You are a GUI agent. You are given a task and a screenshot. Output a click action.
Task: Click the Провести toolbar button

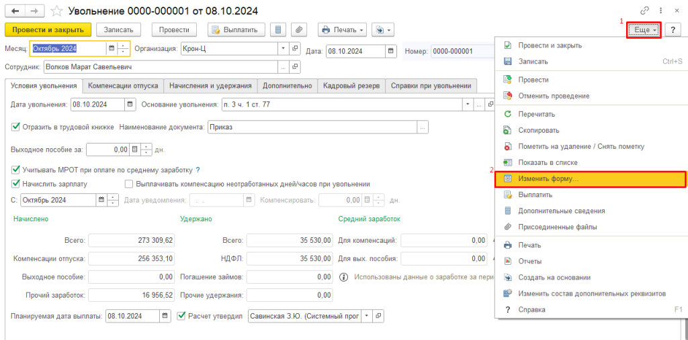(174, 30)
